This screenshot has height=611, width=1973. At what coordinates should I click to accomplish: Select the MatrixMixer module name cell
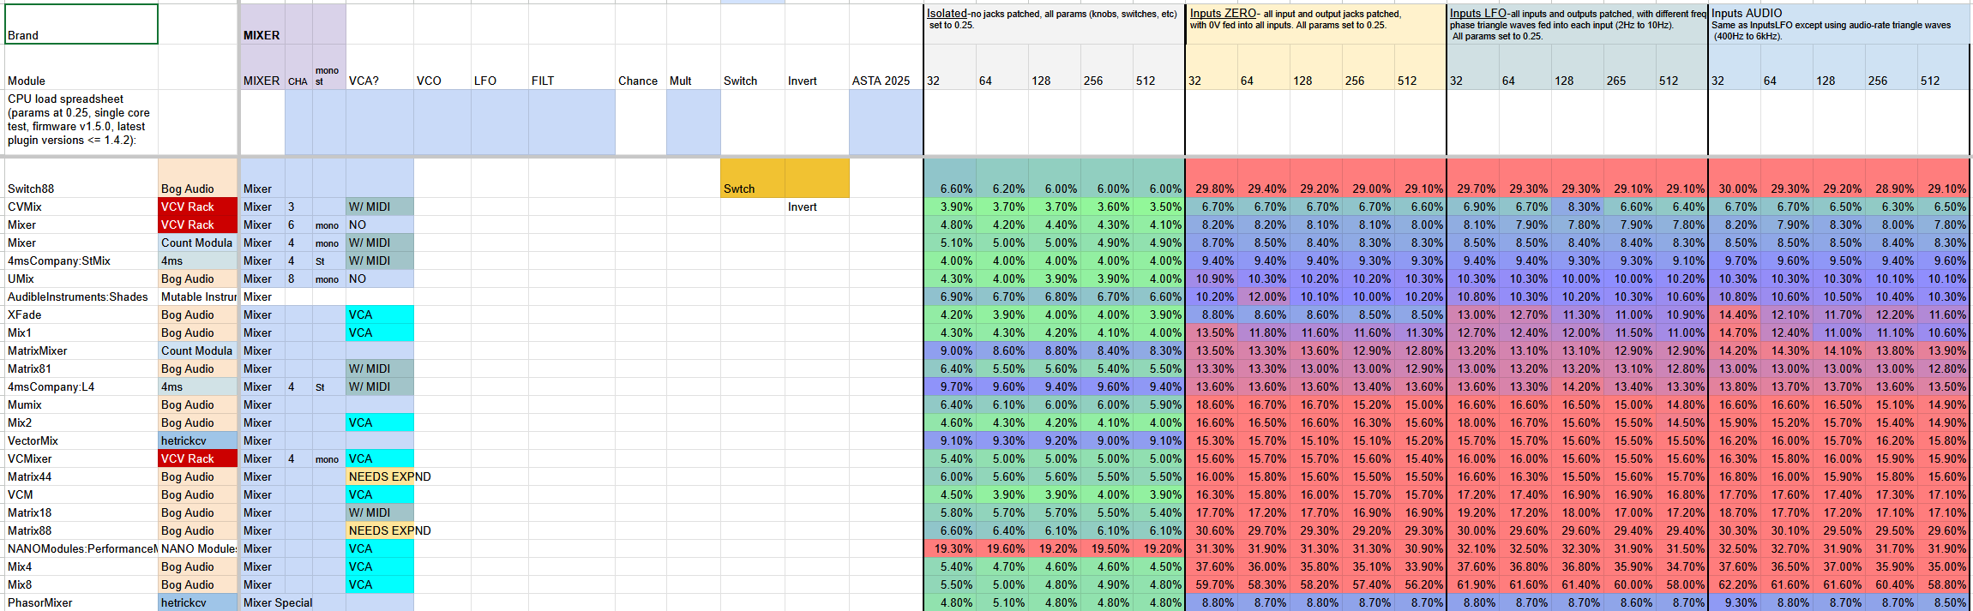point(81,350)
